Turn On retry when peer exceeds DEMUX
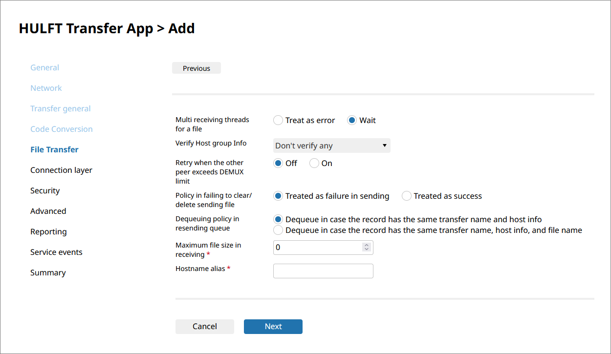The width and height of the screenshot is (611, 354). [314, 163]
